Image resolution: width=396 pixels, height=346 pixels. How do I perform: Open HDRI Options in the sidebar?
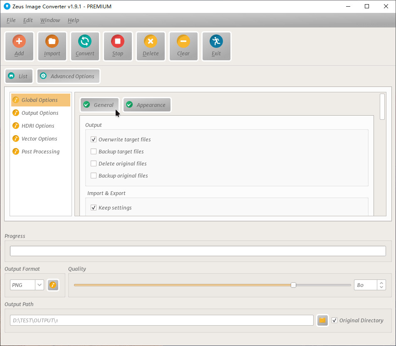pyautogui.click(x=41, y=126)
